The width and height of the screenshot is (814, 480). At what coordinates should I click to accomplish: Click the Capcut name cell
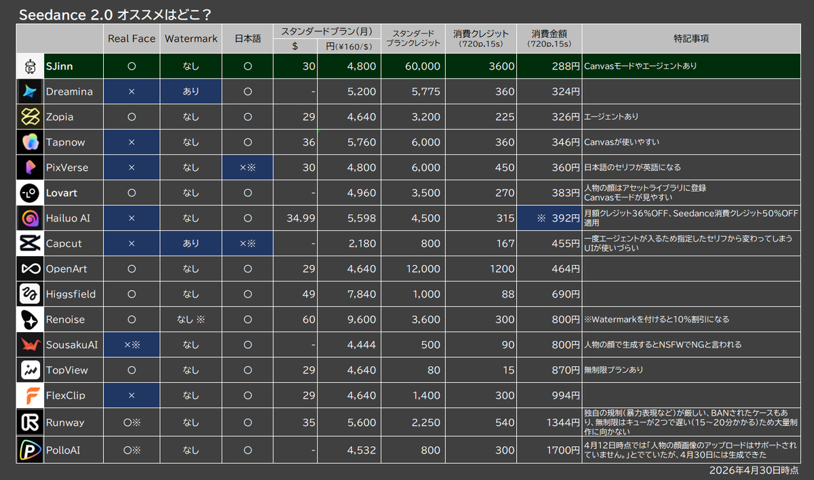click(73, 243)
